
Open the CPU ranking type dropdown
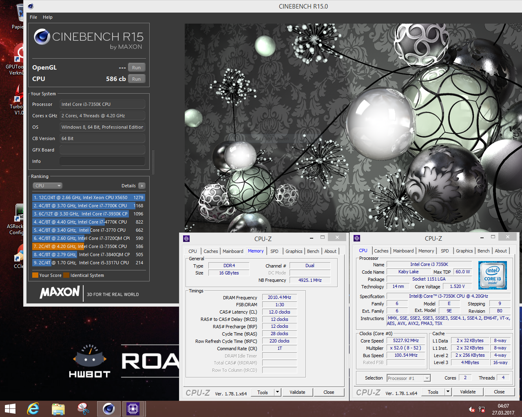pos(48,186)
